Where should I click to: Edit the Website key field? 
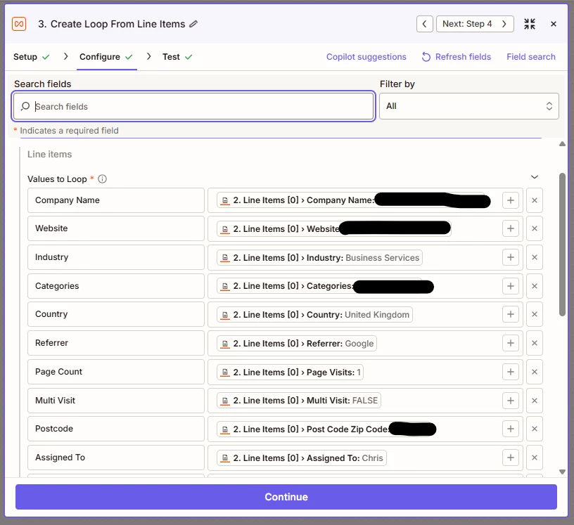click(x=115, y=228)
